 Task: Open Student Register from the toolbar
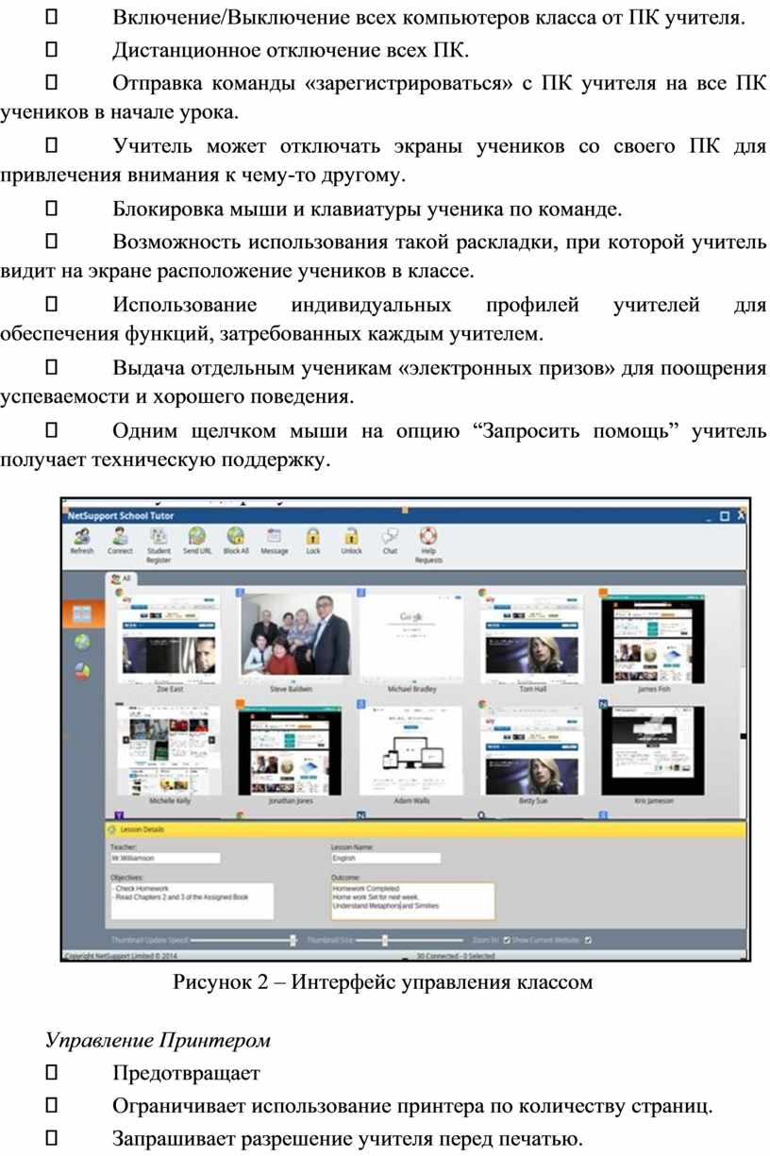[x=159, y=545]
